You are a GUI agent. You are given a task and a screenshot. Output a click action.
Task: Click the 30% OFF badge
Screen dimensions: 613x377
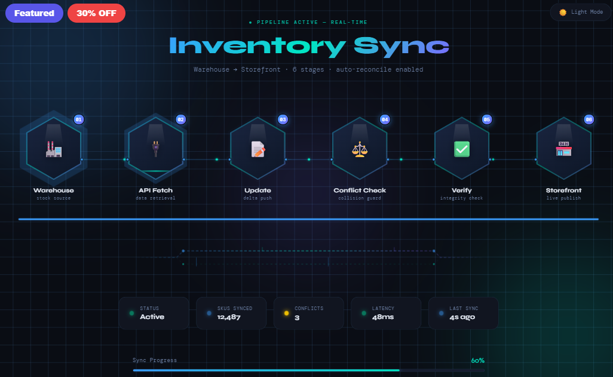(96, 13)
